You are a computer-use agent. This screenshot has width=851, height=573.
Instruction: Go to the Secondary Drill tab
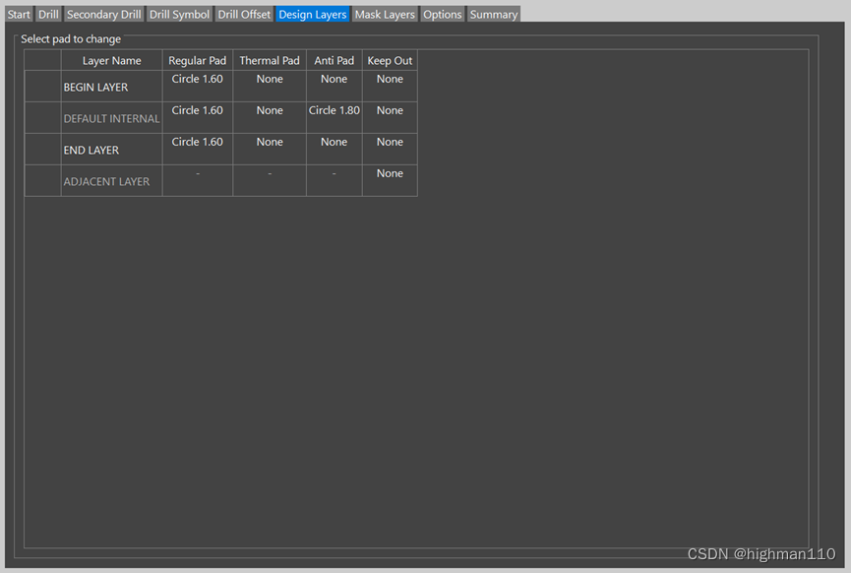click(103, 14)
